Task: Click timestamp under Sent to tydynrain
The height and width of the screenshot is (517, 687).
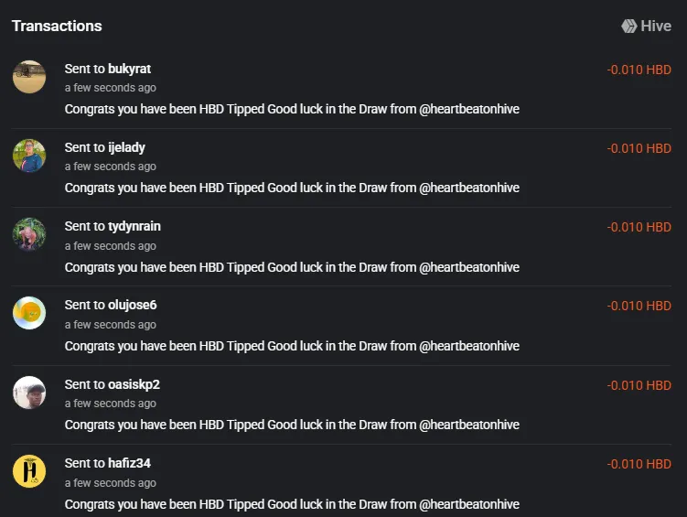Action: (111, 246)
